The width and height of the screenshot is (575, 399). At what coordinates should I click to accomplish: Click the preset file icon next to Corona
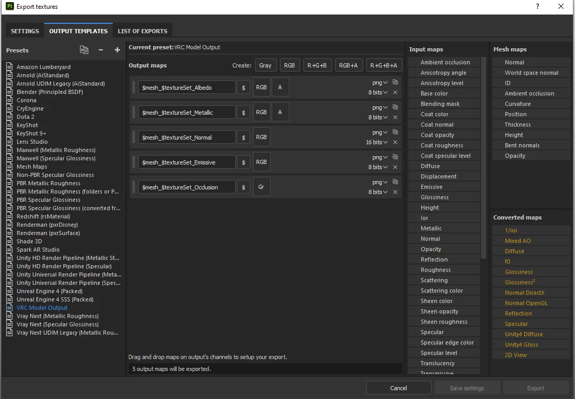[9, 100]
